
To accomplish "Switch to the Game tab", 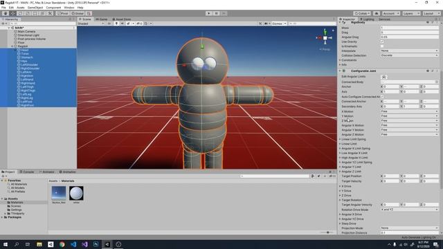I will (x=102, y=19).
